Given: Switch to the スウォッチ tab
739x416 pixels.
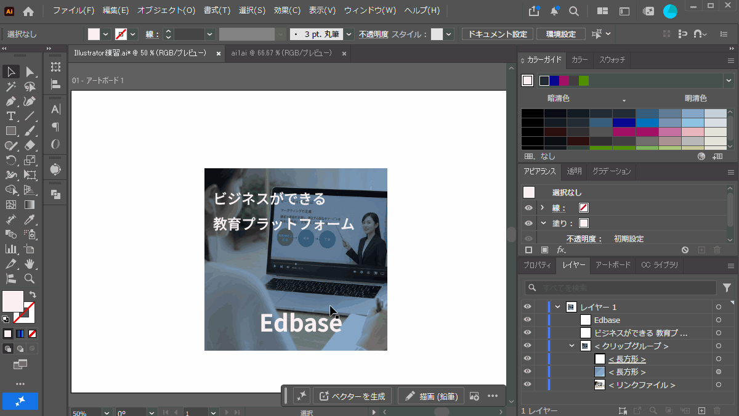Looking at the screenshot, I should 612,60.
